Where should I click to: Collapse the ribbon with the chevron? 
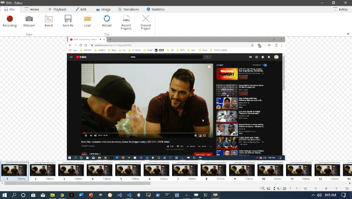tap(348, 34)
